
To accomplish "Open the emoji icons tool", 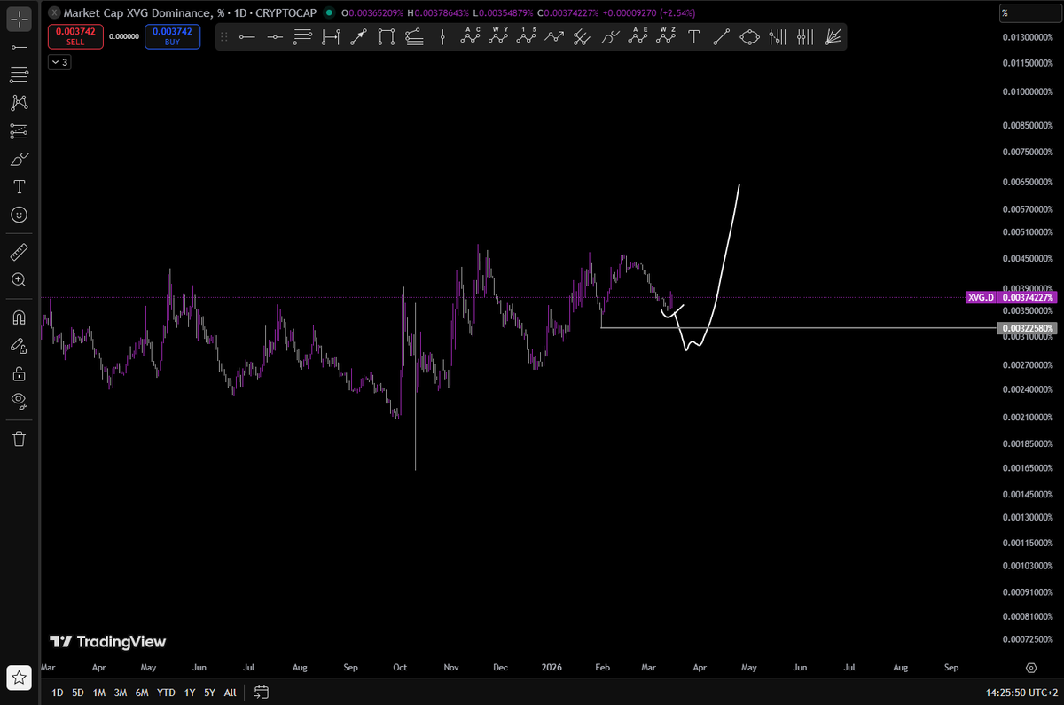I will pos(19,215).
